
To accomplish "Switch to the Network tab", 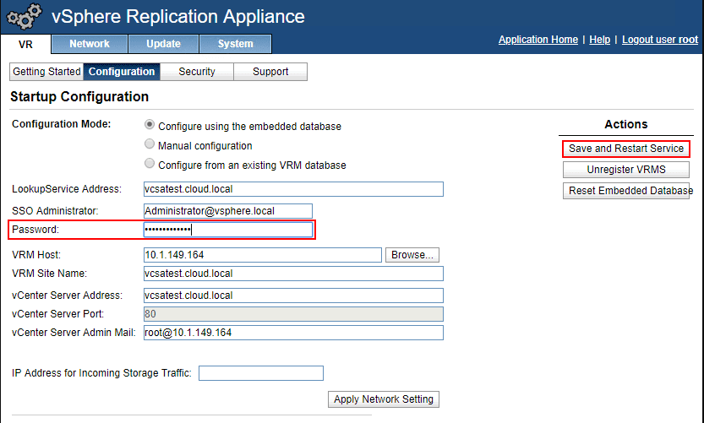I will 90,44.
